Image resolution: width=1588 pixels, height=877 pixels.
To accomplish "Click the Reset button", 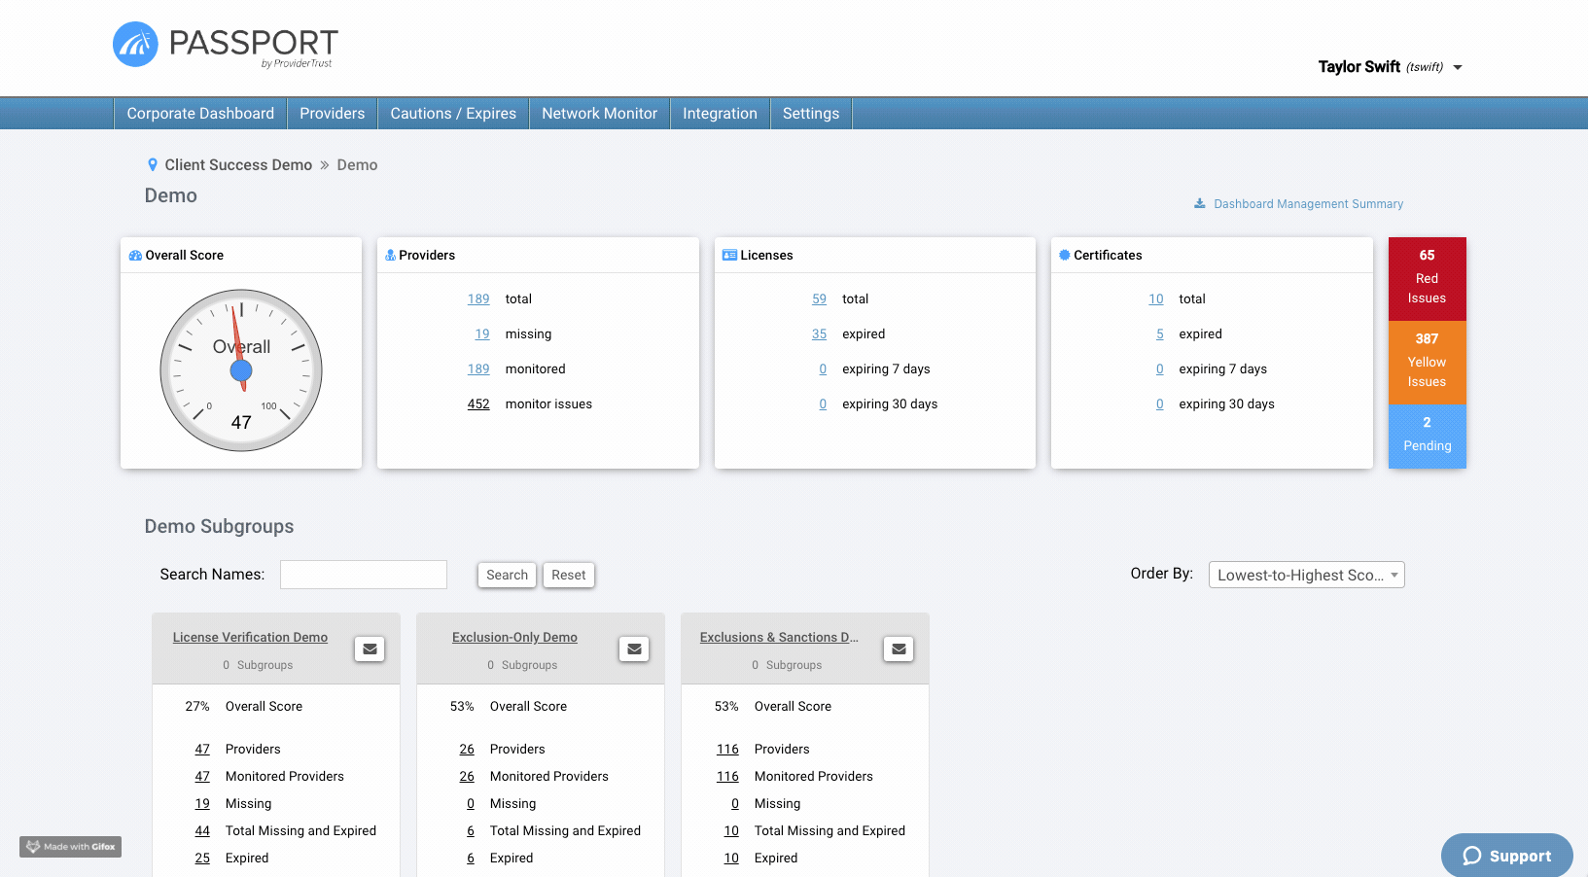I will point(569,575).
